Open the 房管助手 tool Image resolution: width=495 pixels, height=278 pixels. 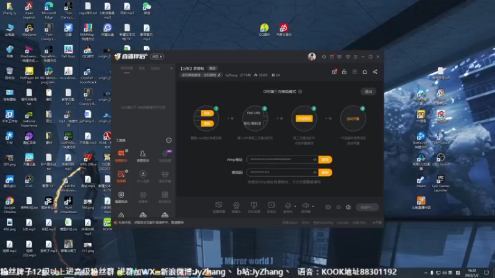(x=143, y=156)
